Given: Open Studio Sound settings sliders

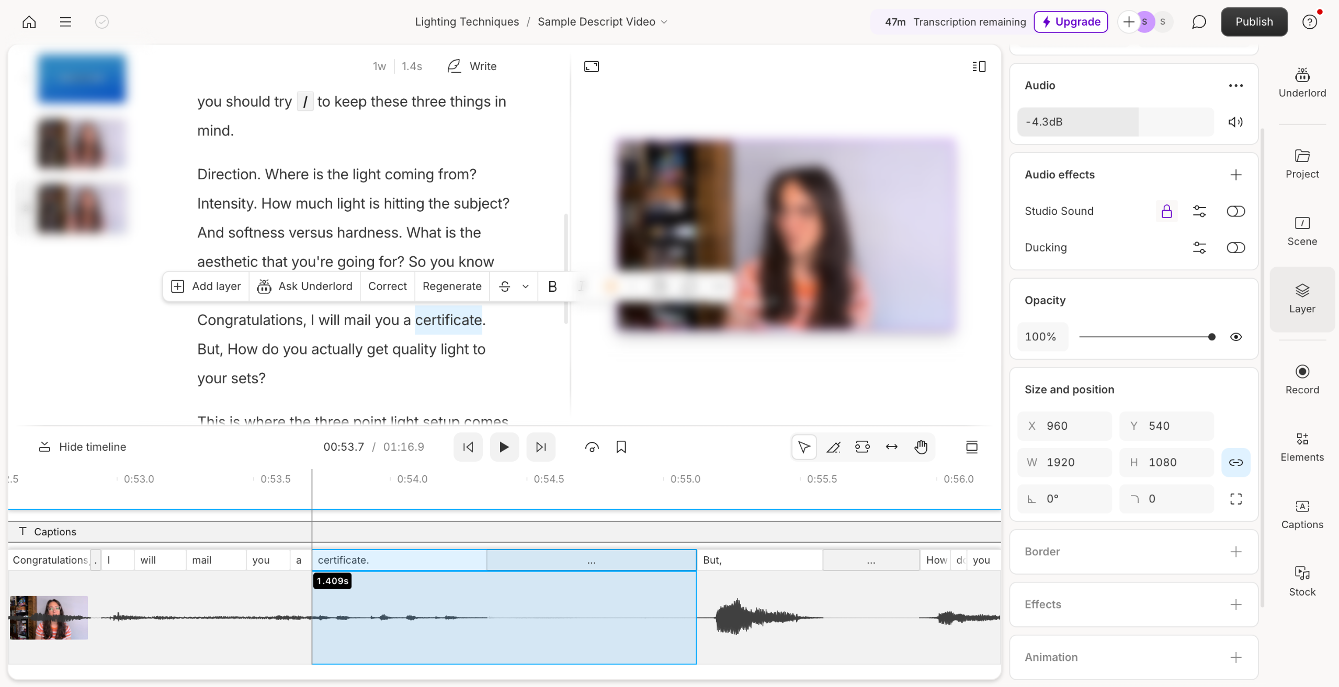Looking at the screenshot, I should [1199, 211].
